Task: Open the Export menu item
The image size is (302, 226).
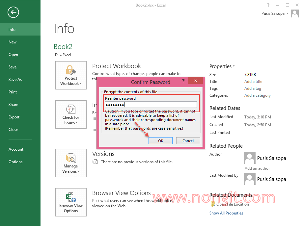Action: 14,117
